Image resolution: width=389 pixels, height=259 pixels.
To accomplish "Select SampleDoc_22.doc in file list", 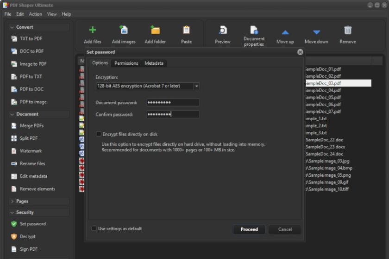I will pos(324,140).
